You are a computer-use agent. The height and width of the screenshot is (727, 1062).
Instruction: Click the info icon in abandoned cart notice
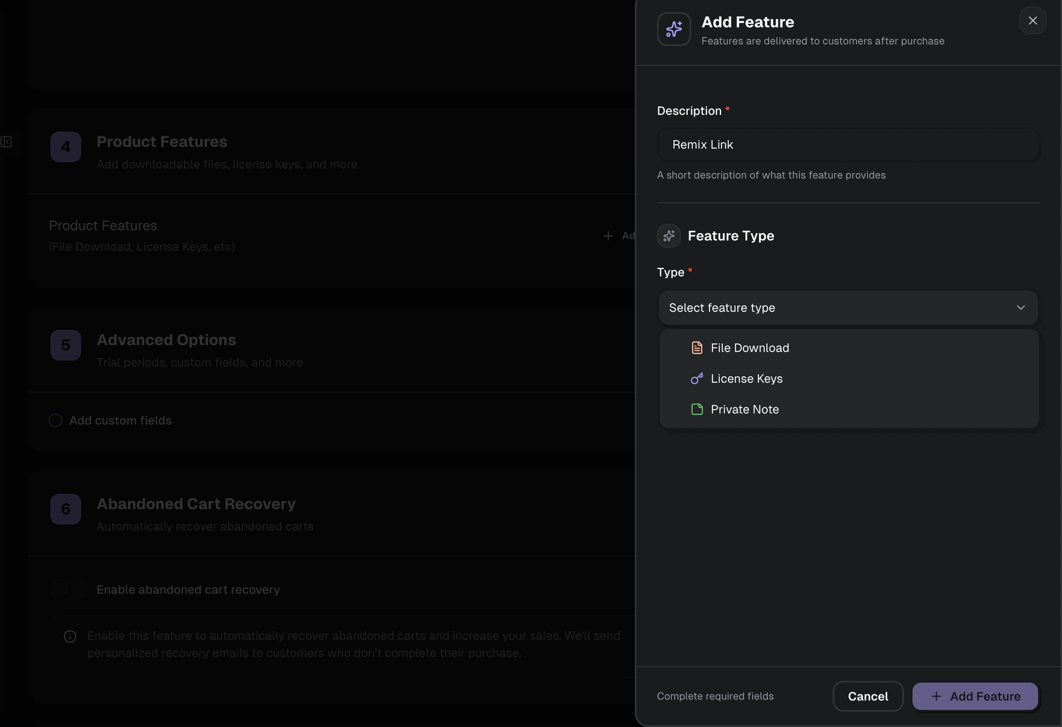(x=70, y=636)
